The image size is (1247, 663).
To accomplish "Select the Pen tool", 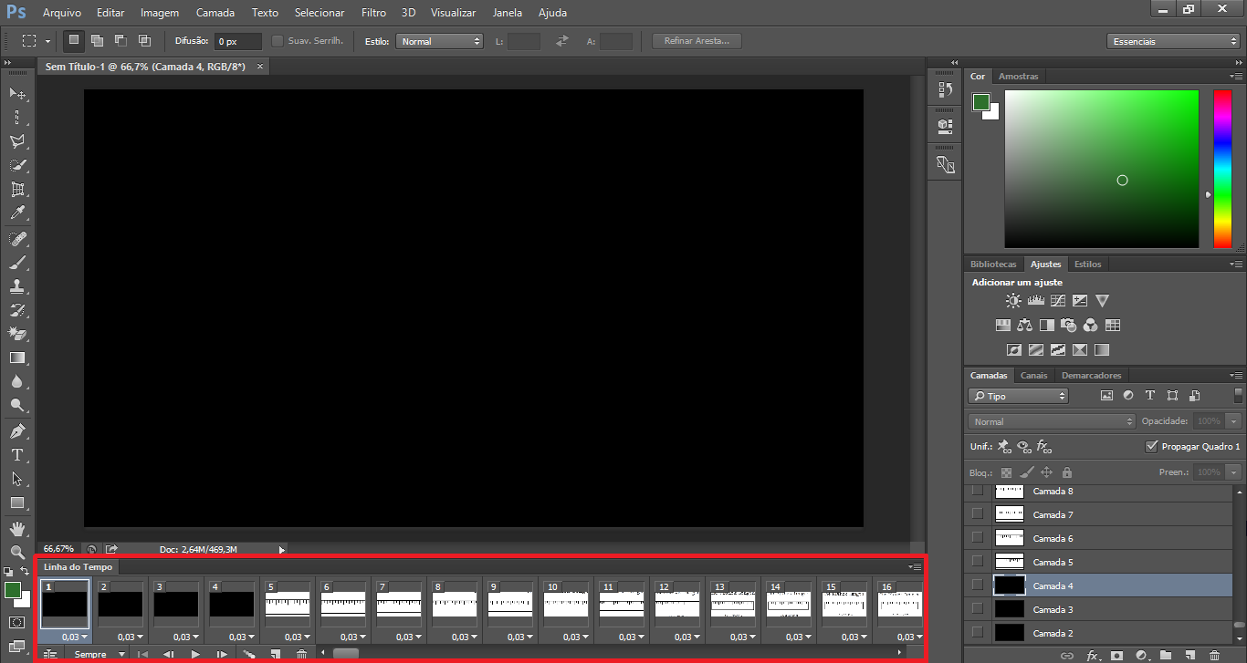I will point(17,431).
